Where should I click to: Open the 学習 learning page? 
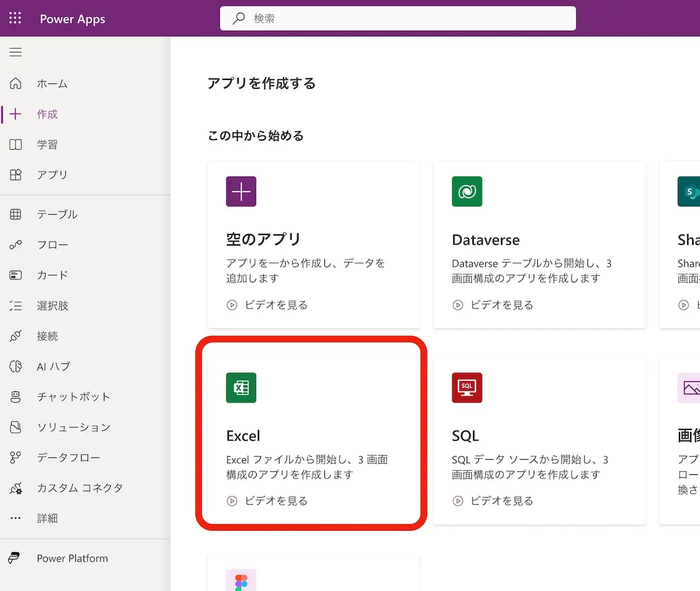coord(47,145)
